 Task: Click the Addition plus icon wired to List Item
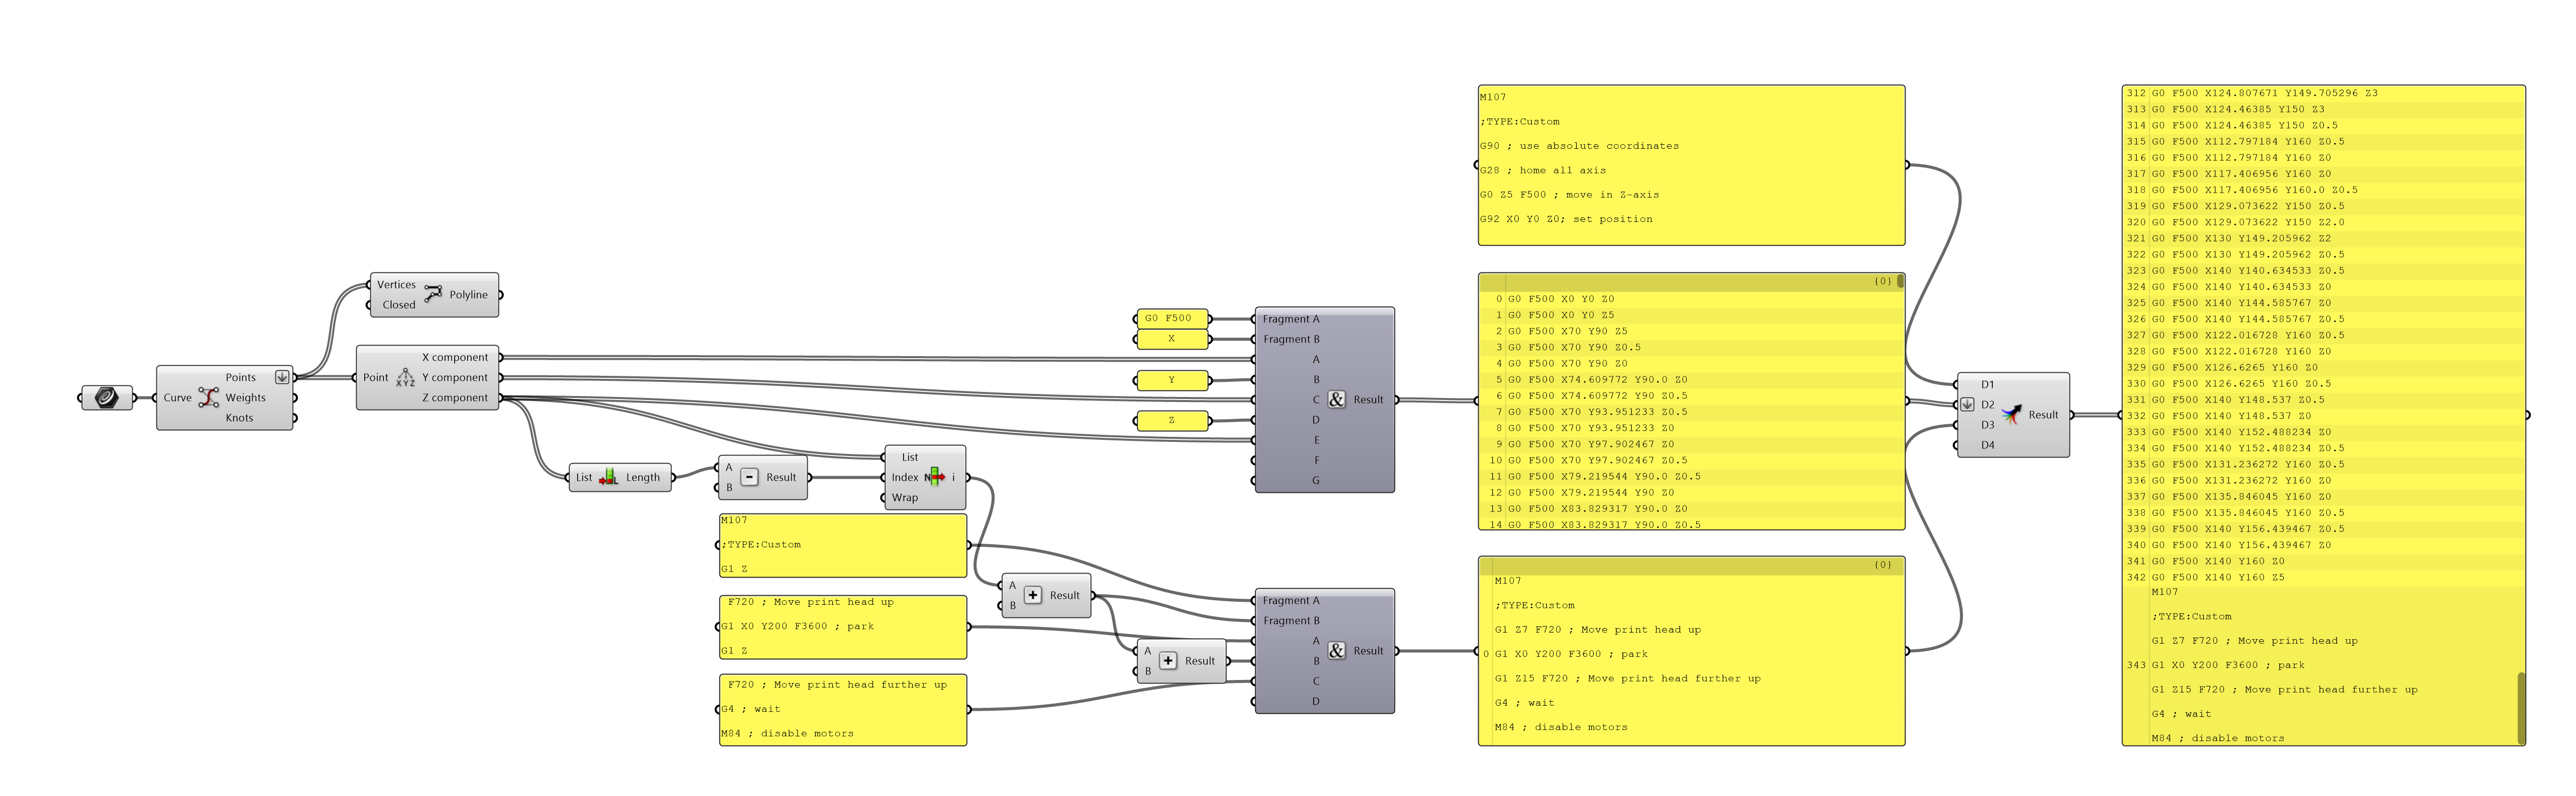pos(1033,595)
